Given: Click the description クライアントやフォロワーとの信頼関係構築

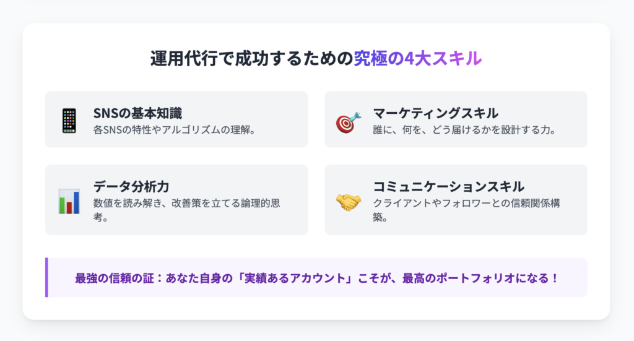Looking at the screenshot, I should tap(466, 210).
